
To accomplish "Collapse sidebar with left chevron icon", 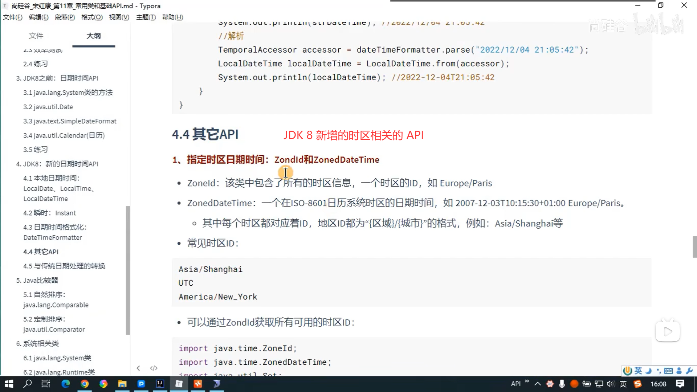I will (x=138, y=368).
